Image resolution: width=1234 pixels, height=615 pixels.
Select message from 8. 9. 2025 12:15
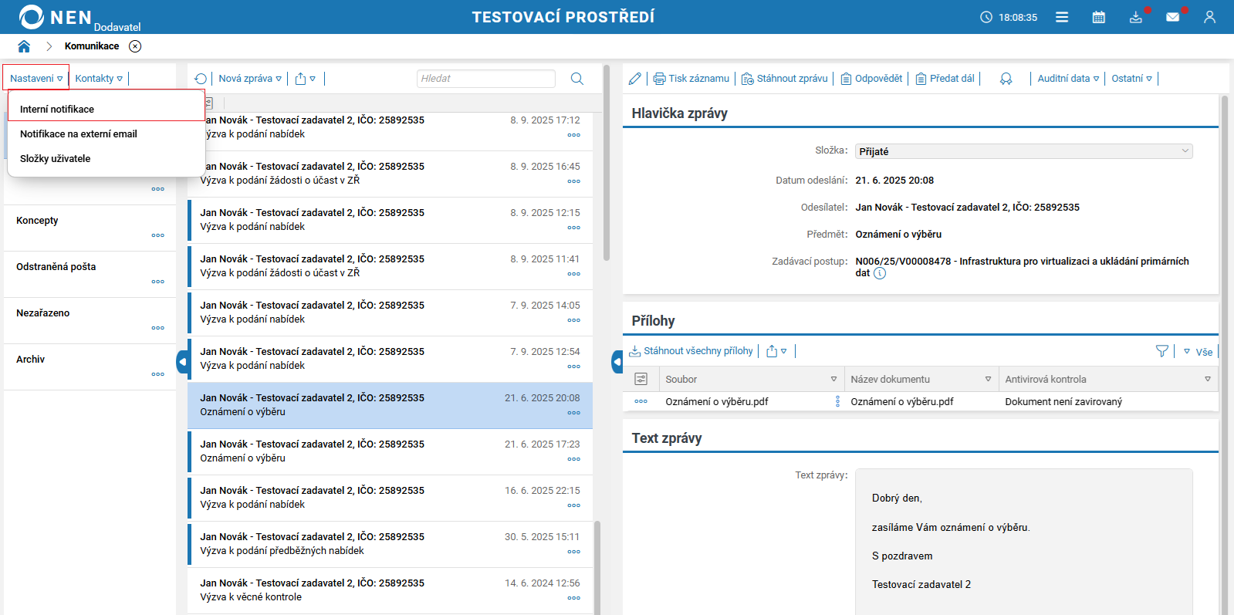390,220
